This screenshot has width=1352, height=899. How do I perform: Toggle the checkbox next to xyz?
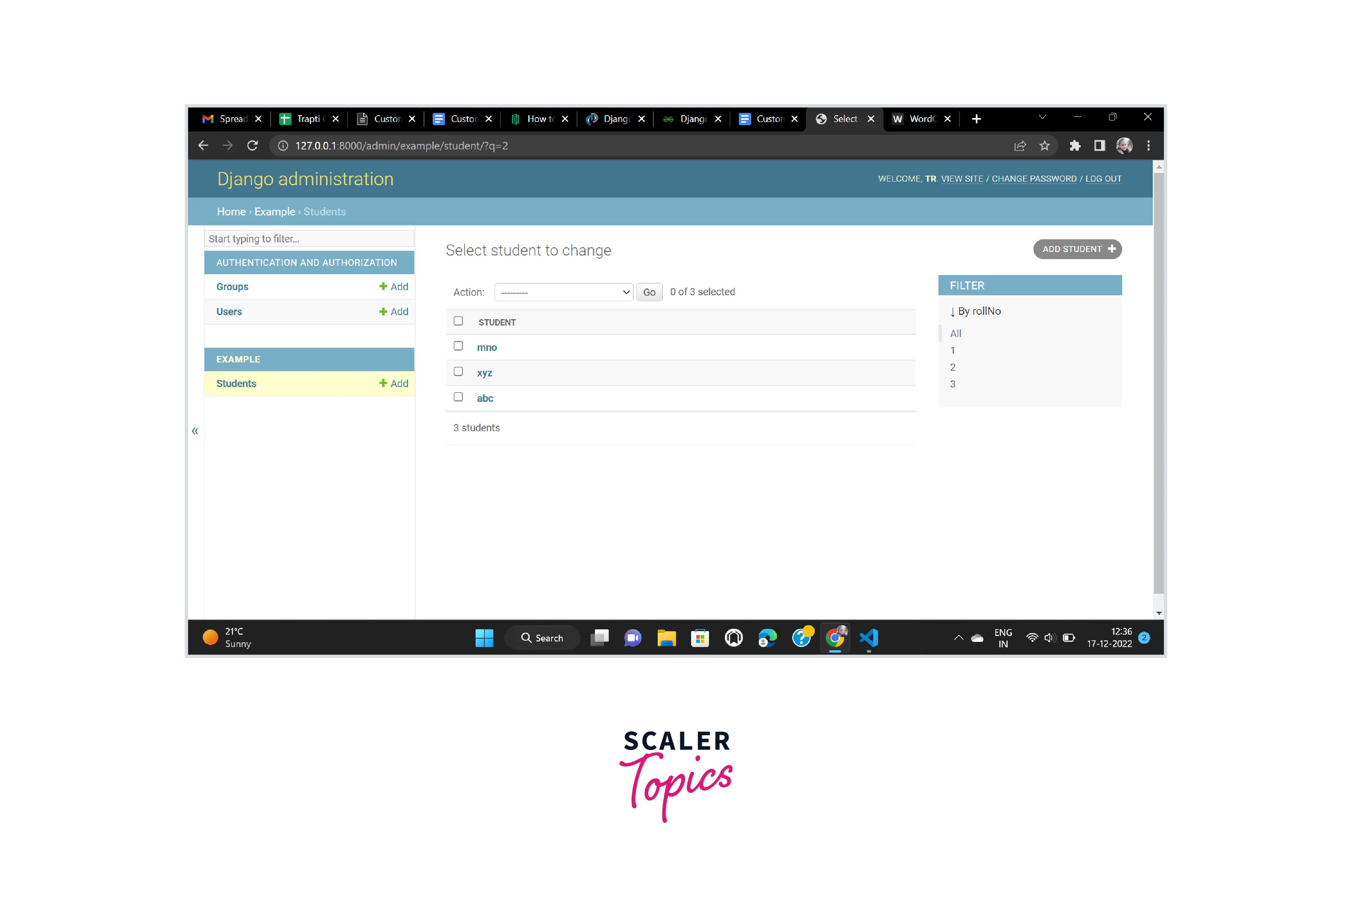[459, 371]
